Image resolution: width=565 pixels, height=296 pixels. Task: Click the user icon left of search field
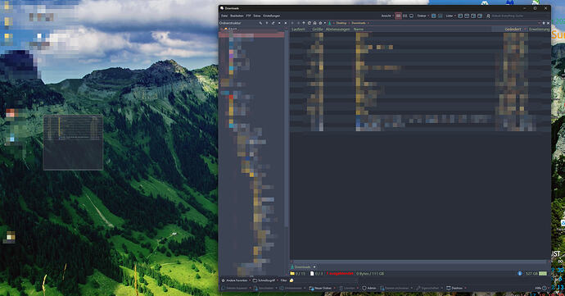[488, 16]
